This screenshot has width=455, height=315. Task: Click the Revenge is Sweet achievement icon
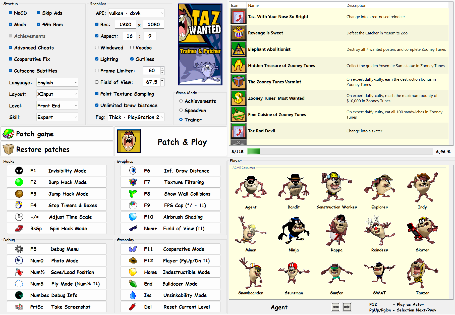pos(239,33)
